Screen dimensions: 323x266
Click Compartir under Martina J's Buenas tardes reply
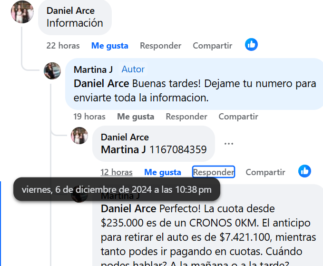238,117
